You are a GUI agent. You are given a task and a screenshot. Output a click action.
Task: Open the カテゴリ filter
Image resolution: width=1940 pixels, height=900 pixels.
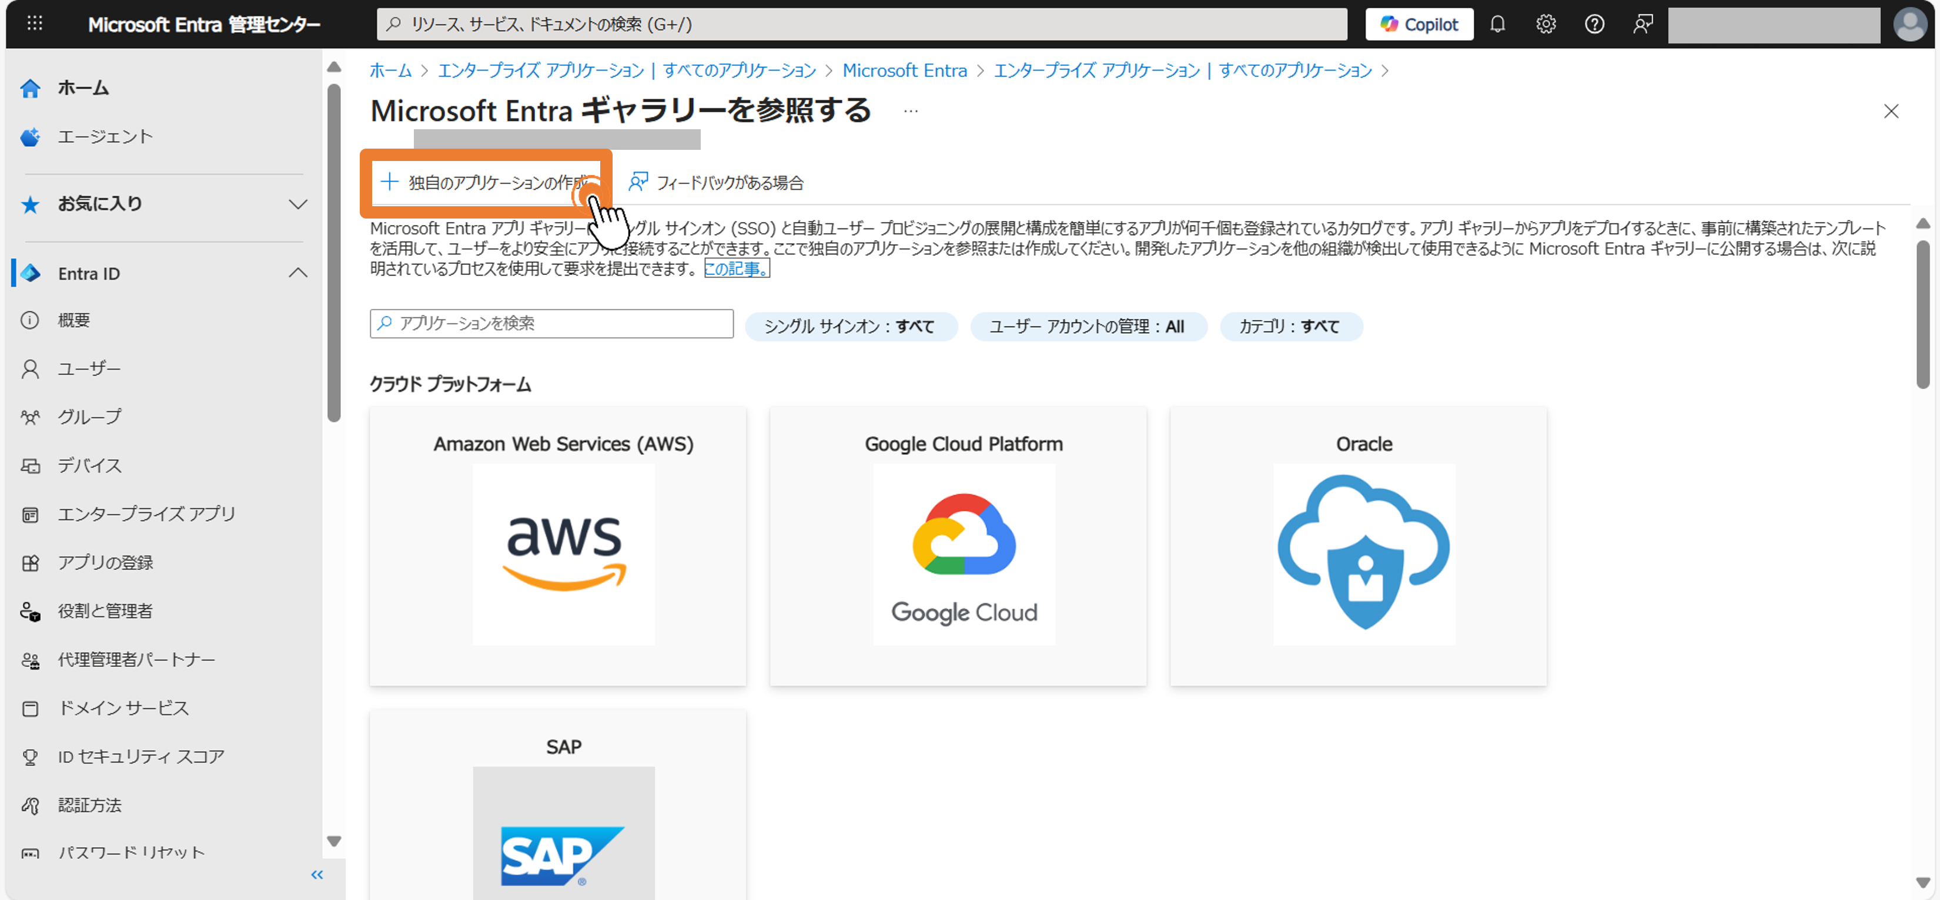click(x=1291, y=327)
